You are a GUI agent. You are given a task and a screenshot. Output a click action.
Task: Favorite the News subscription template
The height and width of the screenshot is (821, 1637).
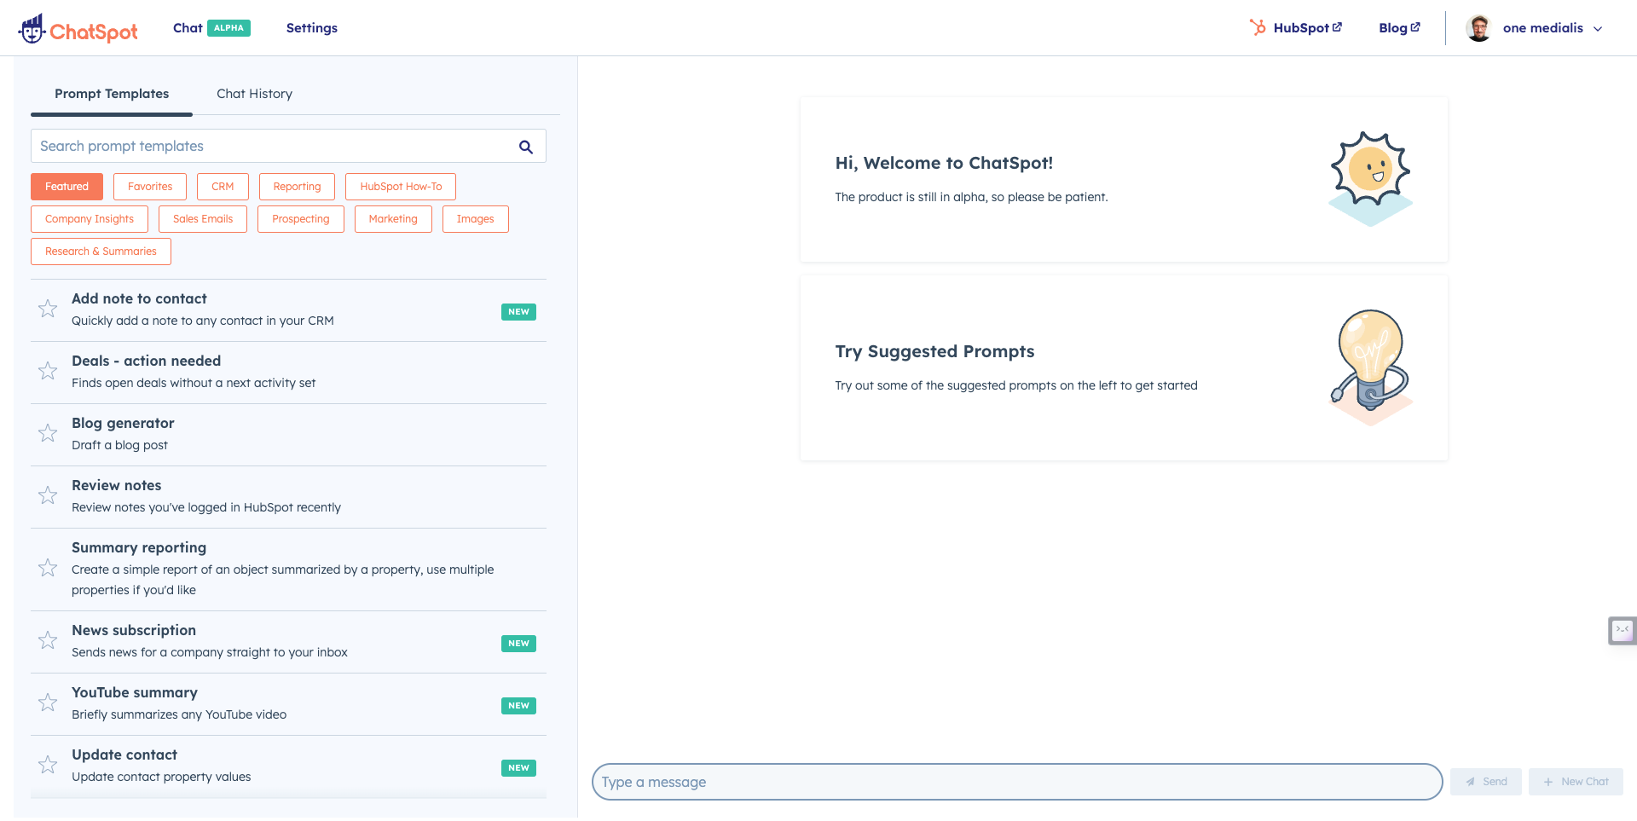click(48, 640)
